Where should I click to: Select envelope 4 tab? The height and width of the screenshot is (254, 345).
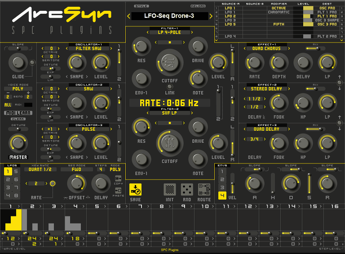(x=222, y=195)
